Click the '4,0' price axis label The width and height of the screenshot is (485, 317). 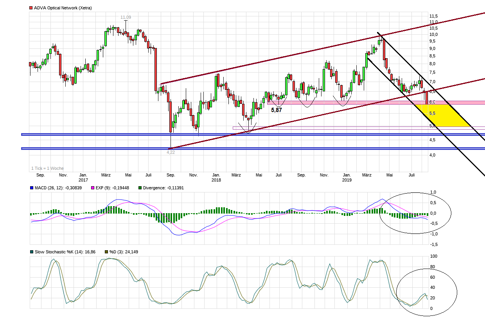coord(433,155)
